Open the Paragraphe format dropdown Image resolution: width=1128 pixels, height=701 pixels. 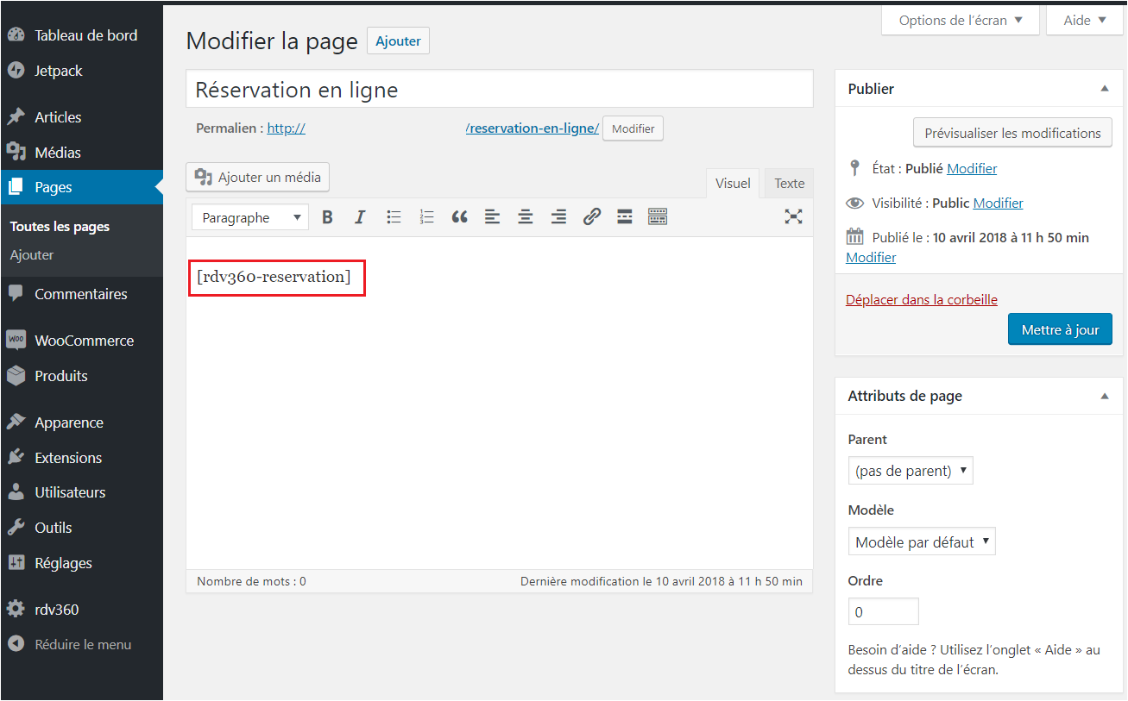pos(250,217)
